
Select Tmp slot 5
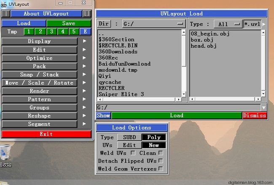[74, 32]
